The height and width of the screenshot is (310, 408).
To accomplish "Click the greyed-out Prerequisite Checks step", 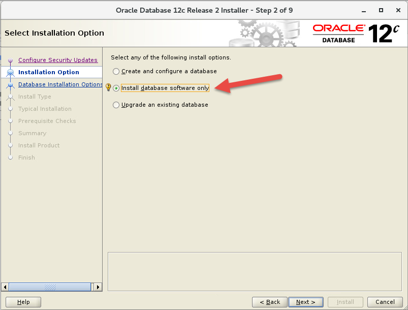I will pyautogui.click(x=47, y=121).
